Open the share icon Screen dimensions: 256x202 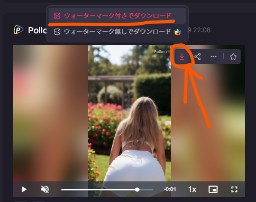[197, 57]
